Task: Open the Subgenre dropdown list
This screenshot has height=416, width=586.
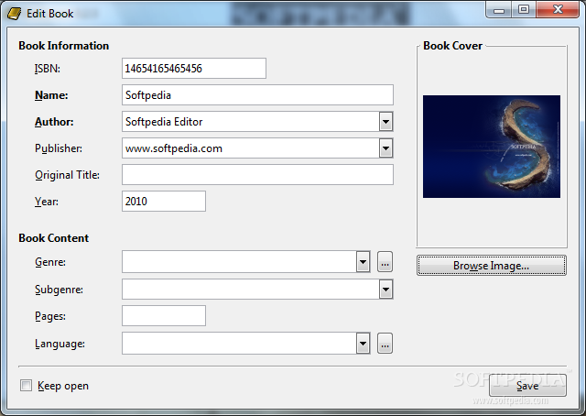Action: (x=385, y=290)
